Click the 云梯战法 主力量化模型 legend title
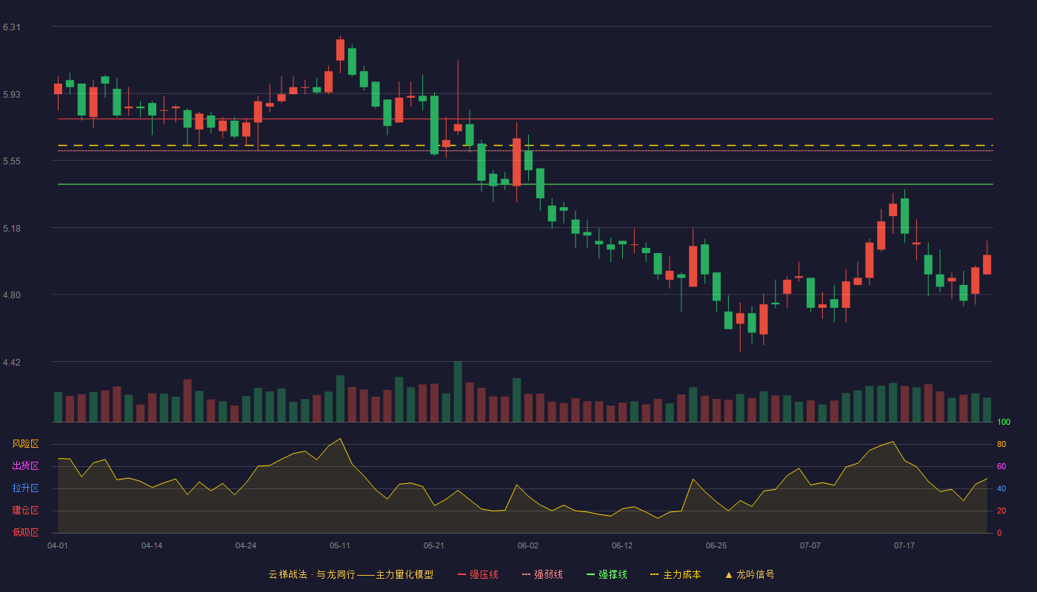Screen dimensions: 1037x592 pos(350,574)
